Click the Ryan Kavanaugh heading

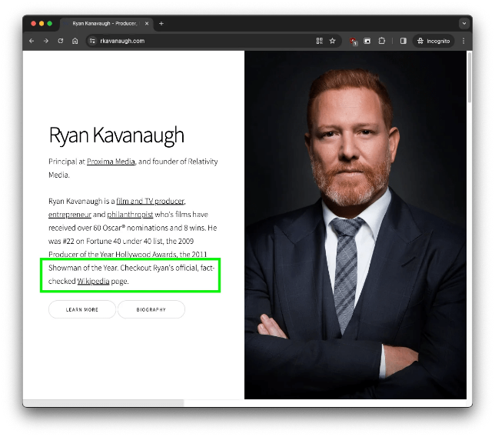pyautogui.click(x=117, y=135)
